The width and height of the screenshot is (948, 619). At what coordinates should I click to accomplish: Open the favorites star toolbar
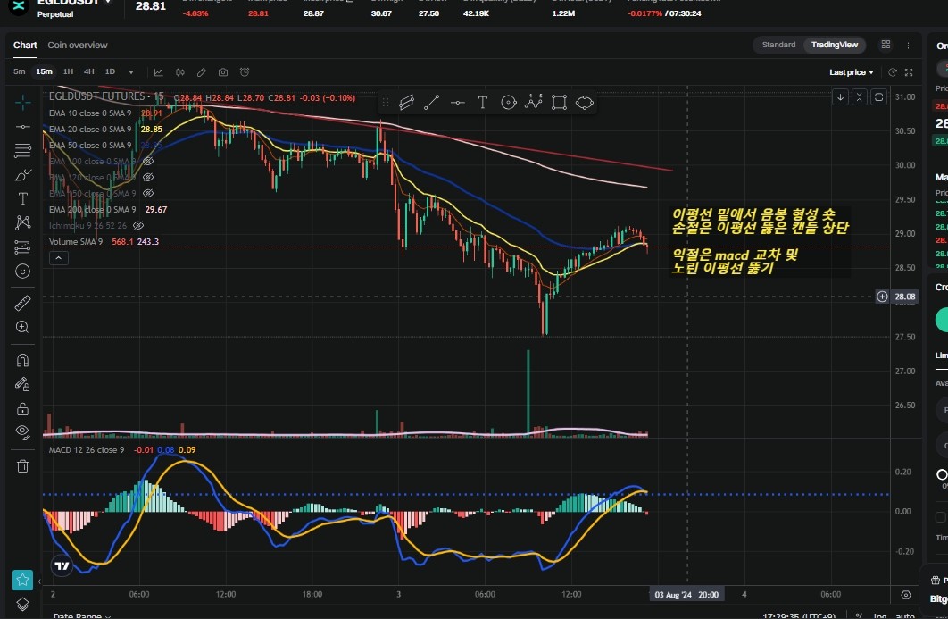(x=22, y=580)
